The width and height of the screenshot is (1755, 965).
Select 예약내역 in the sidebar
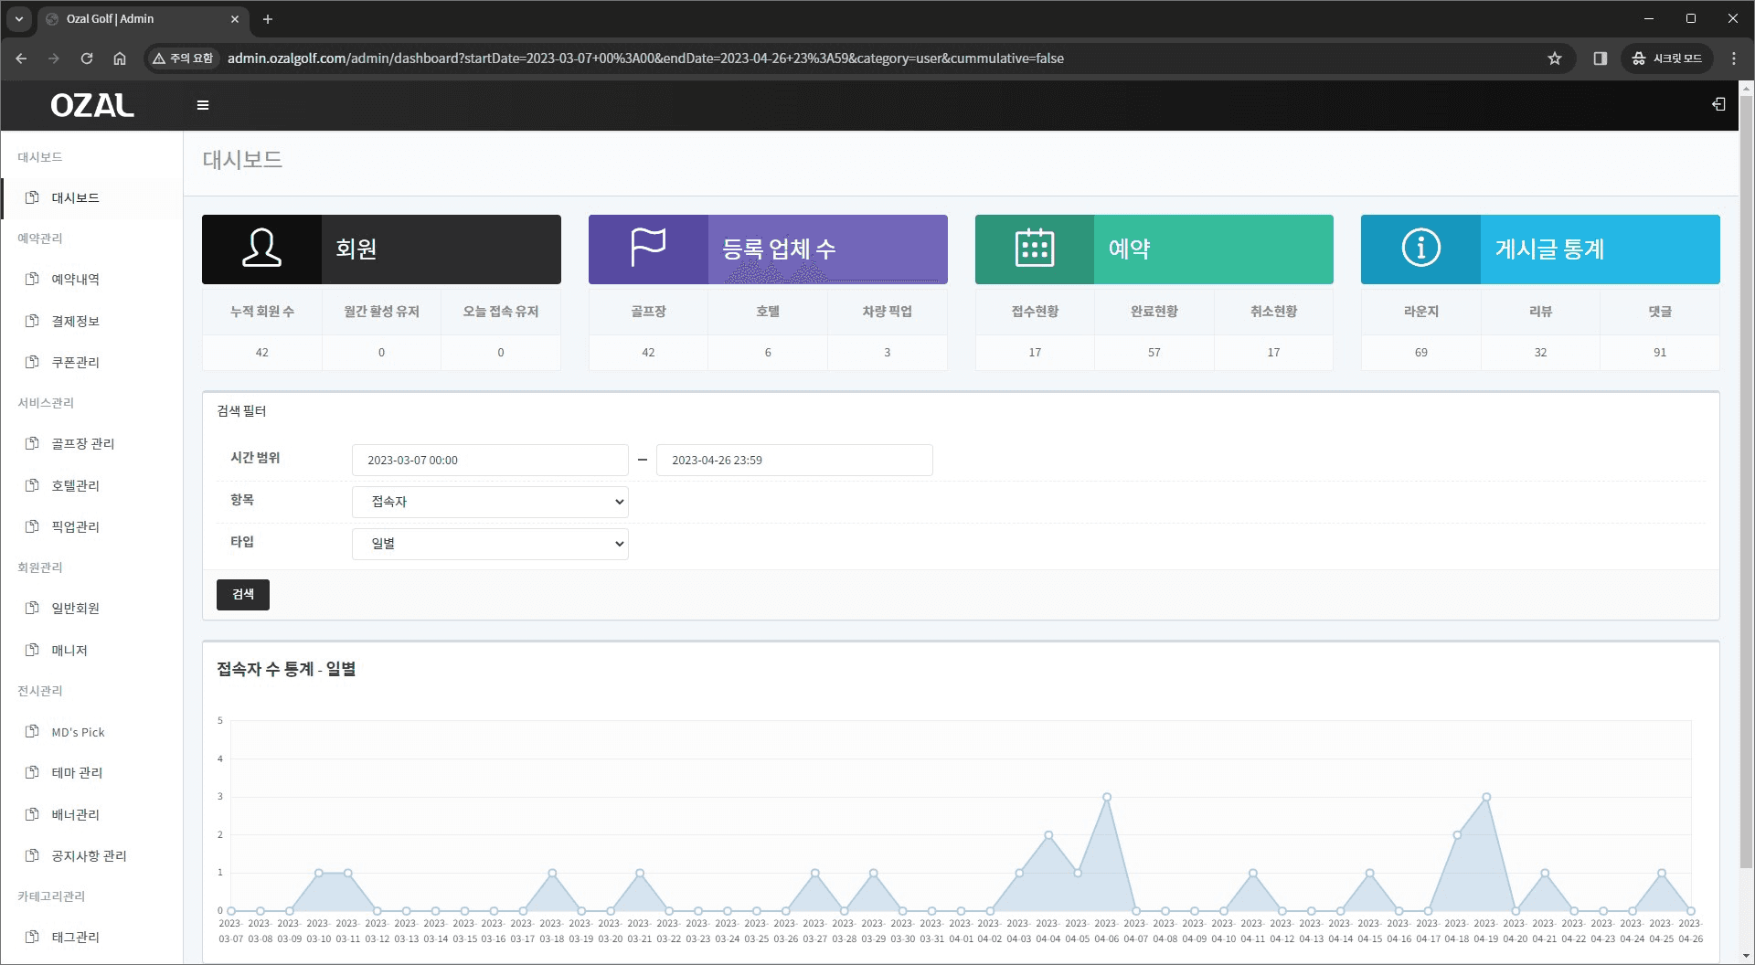(x=77, y=279)
